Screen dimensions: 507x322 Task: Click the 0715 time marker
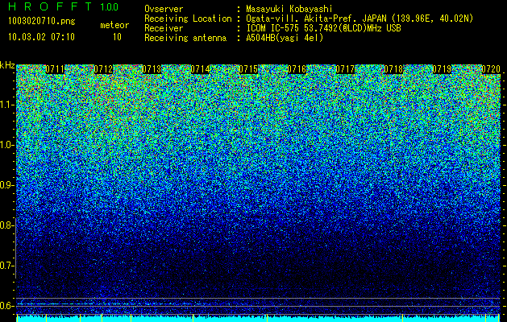coord(248,69)
